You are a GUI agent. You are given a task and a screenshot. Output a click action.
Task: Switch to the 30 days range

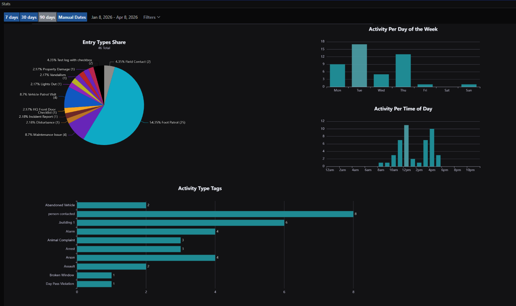pos(29,17)
